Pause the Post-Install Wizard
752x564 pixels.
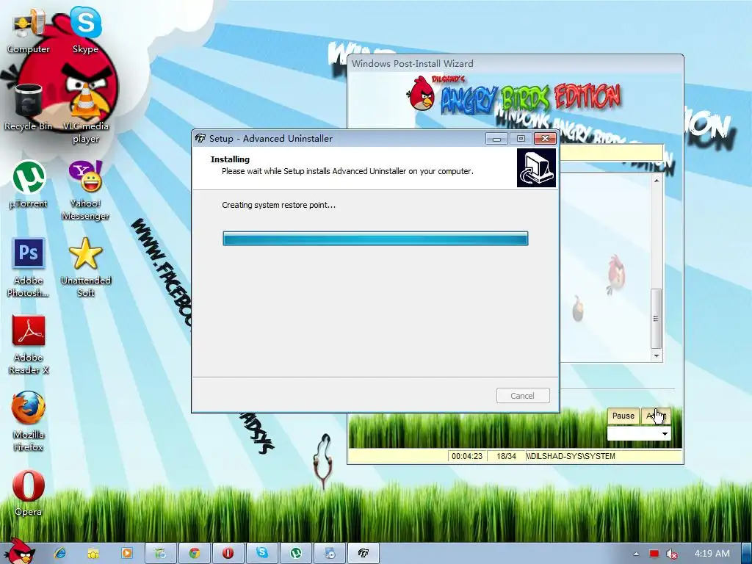click(x=623, y=416)
